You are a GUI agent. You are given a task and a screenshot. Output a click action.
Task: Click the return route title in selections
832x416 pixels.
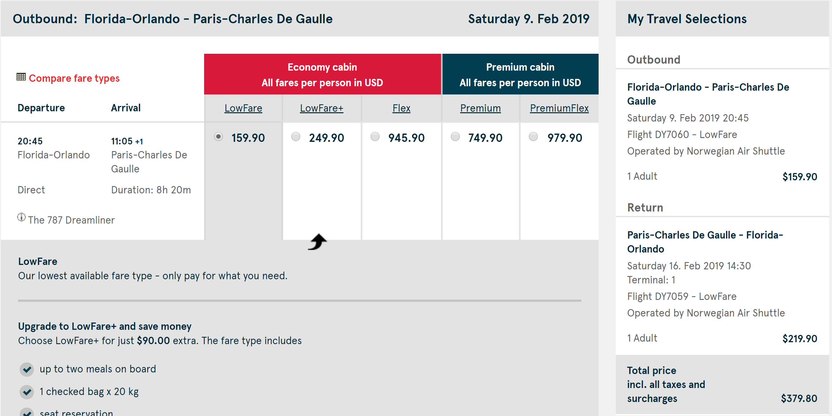click(705, 242)
